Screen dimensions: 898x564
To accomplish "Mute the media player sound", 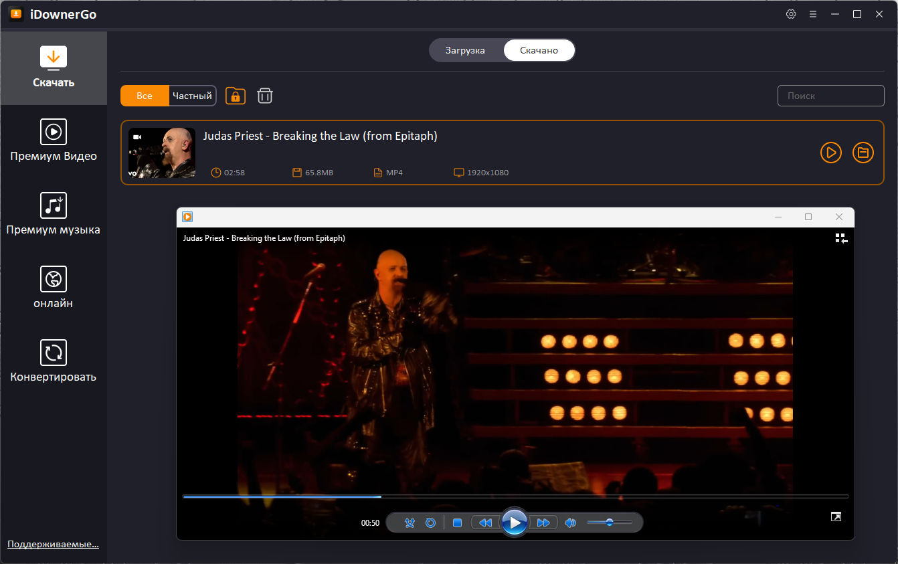I will pos(570,523).
